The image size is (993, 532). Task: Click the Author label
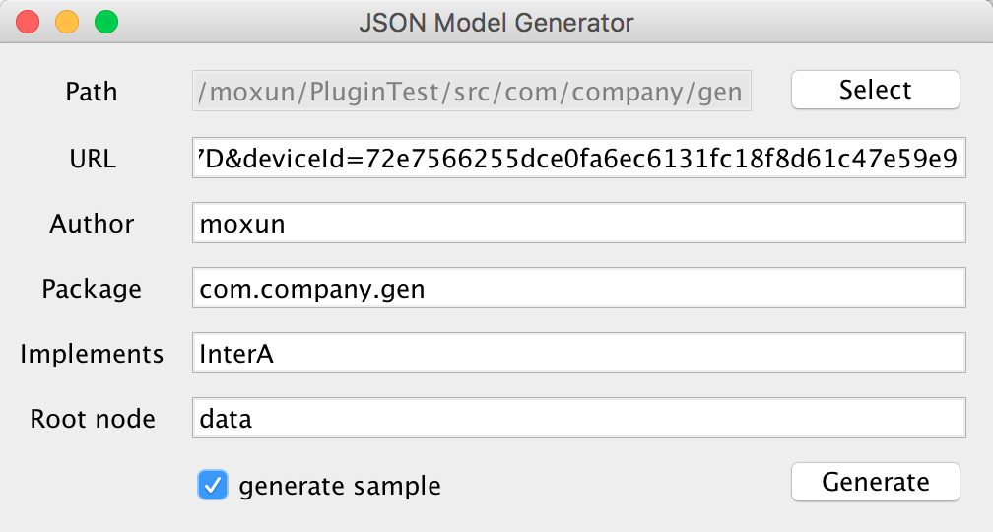(92, 224)
